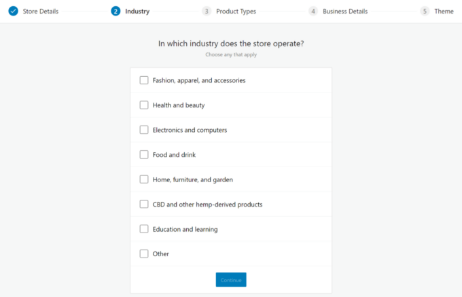Click the step 4 number circle
This screenshot has width=462, height=297.
[x=313, y=11]
